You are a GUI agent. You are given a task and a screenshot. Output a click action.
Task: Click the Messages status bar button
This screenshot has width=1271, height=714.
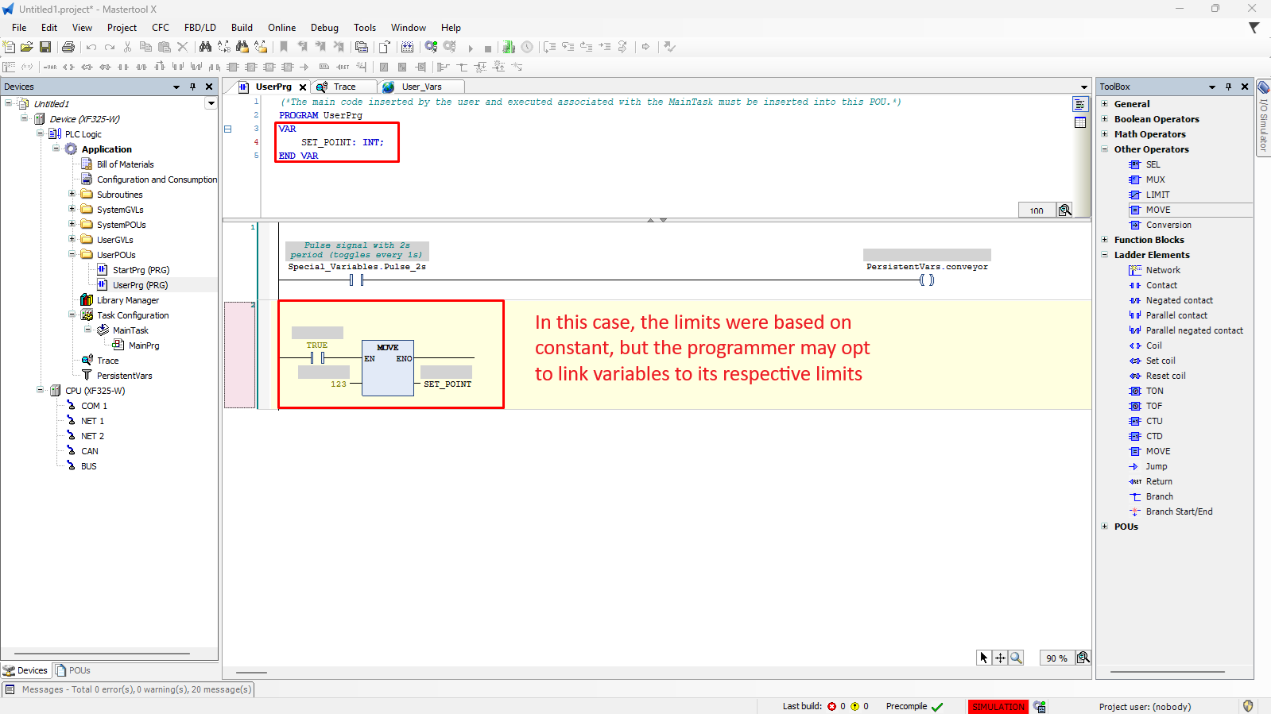point(129,689)
